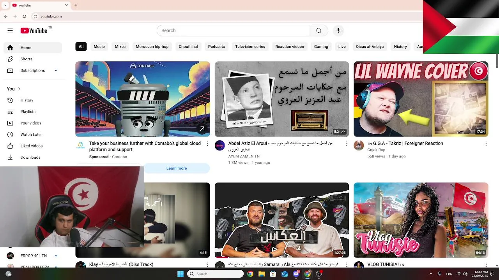Open Shorts in the sidebar
499x280 pixels.
point(33,59)
